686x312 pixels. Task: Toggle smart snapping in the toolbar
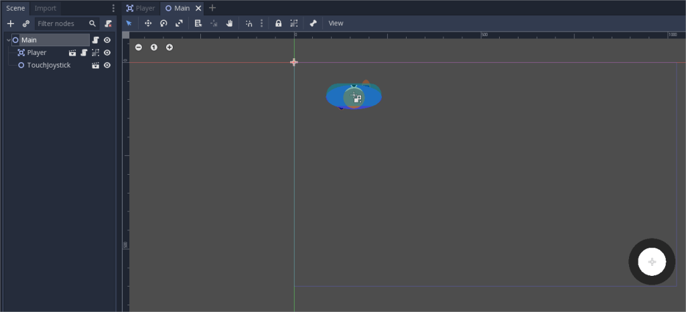click(249, 23)
